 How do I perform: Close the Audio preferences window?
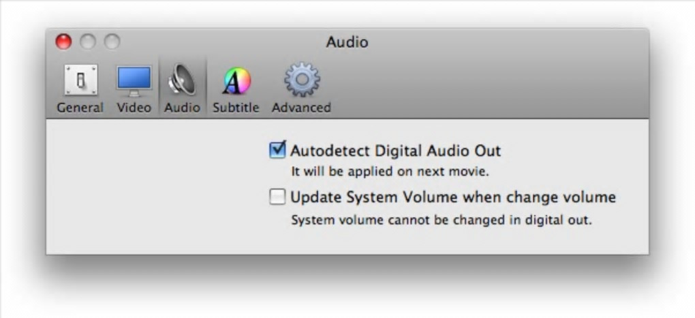tap(63, 42)
